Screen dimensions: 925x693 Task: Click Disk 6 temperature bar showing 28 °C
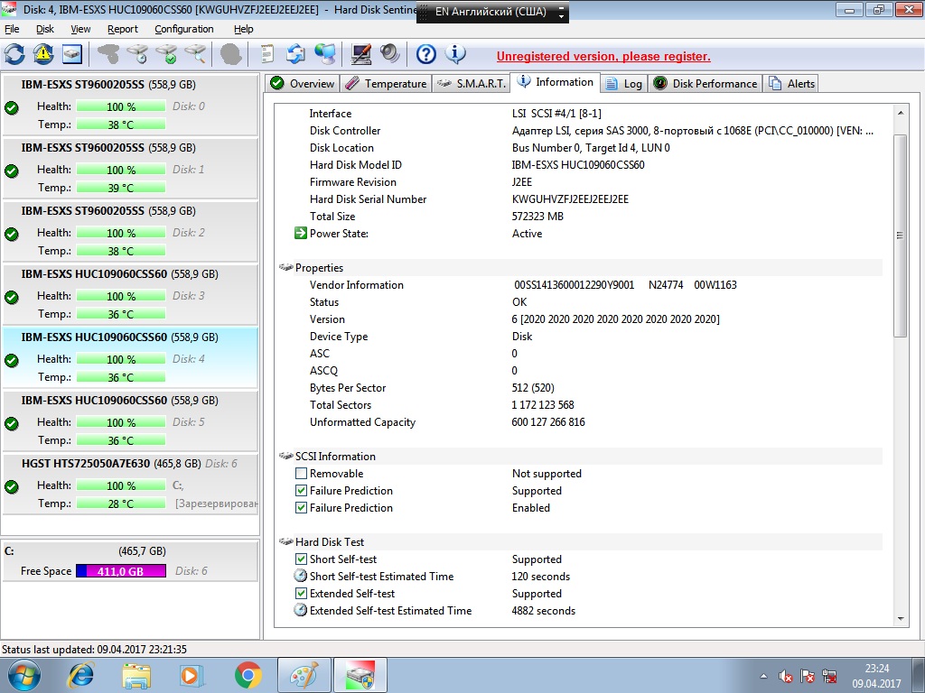[x=120, y=504]
